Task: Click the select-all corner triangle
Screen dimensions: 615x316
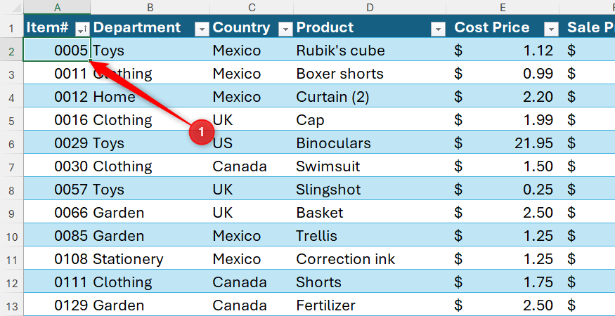Action: point(11,7)
